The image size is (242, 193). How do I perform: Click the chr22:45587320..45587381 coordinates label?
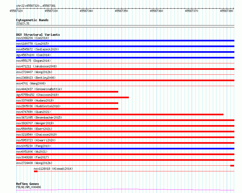click(x=36, y=6)
